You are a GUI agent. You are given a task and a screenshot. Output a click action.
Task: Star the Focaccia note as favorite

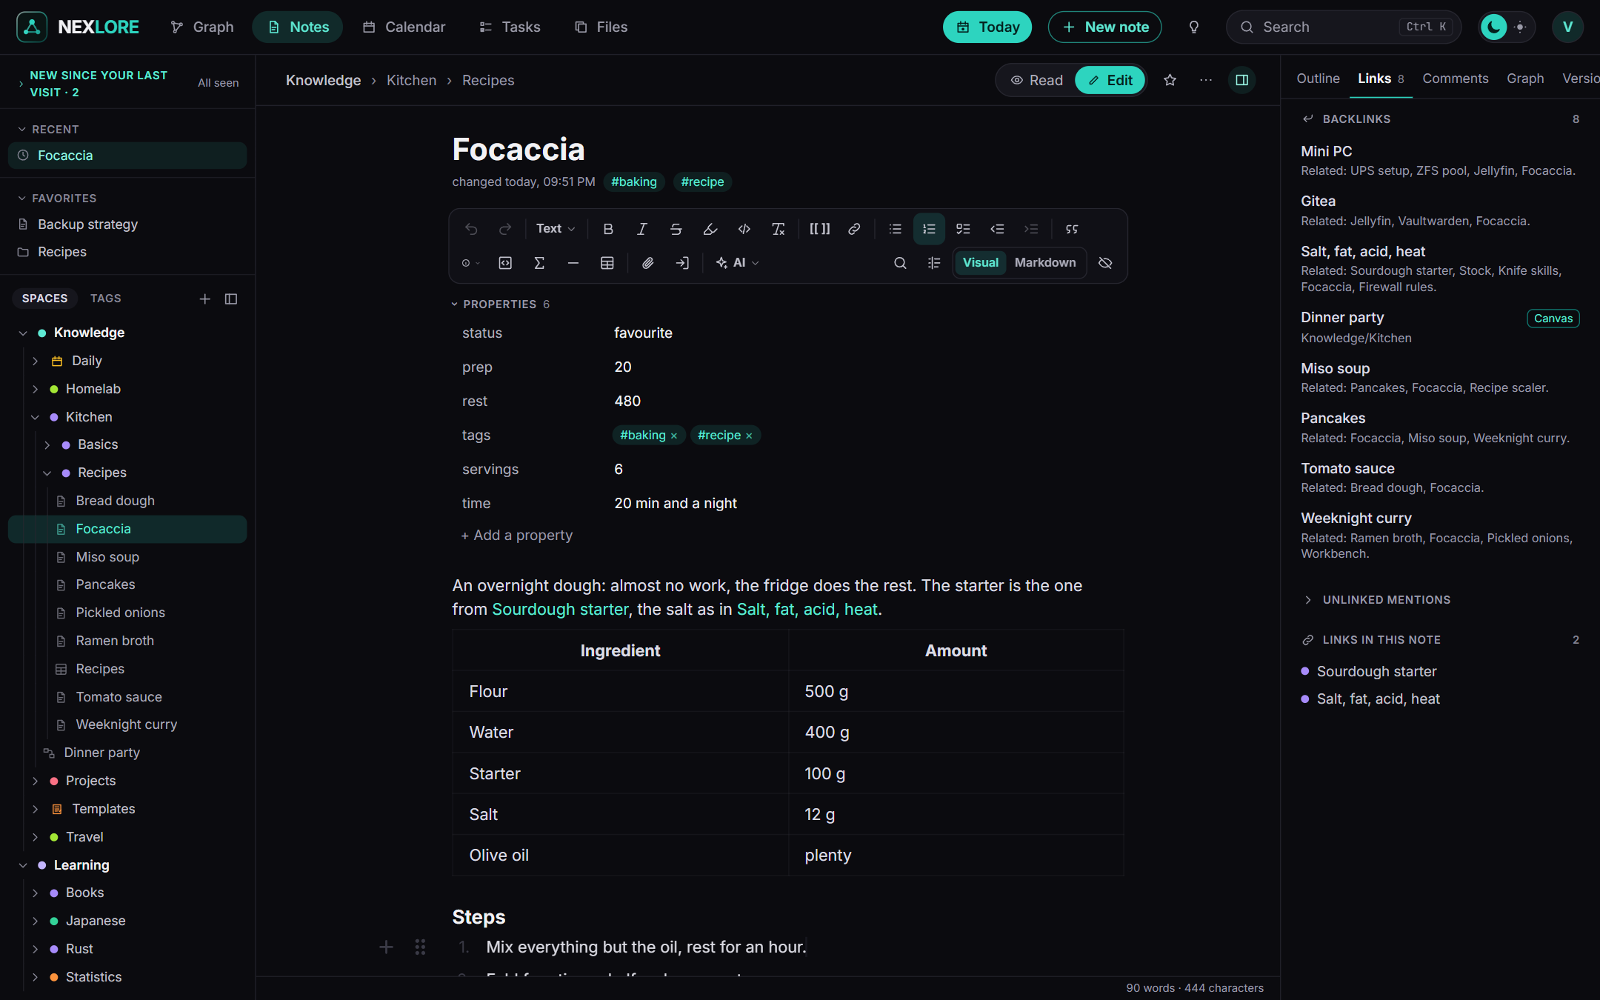(x=1170, y=80)
